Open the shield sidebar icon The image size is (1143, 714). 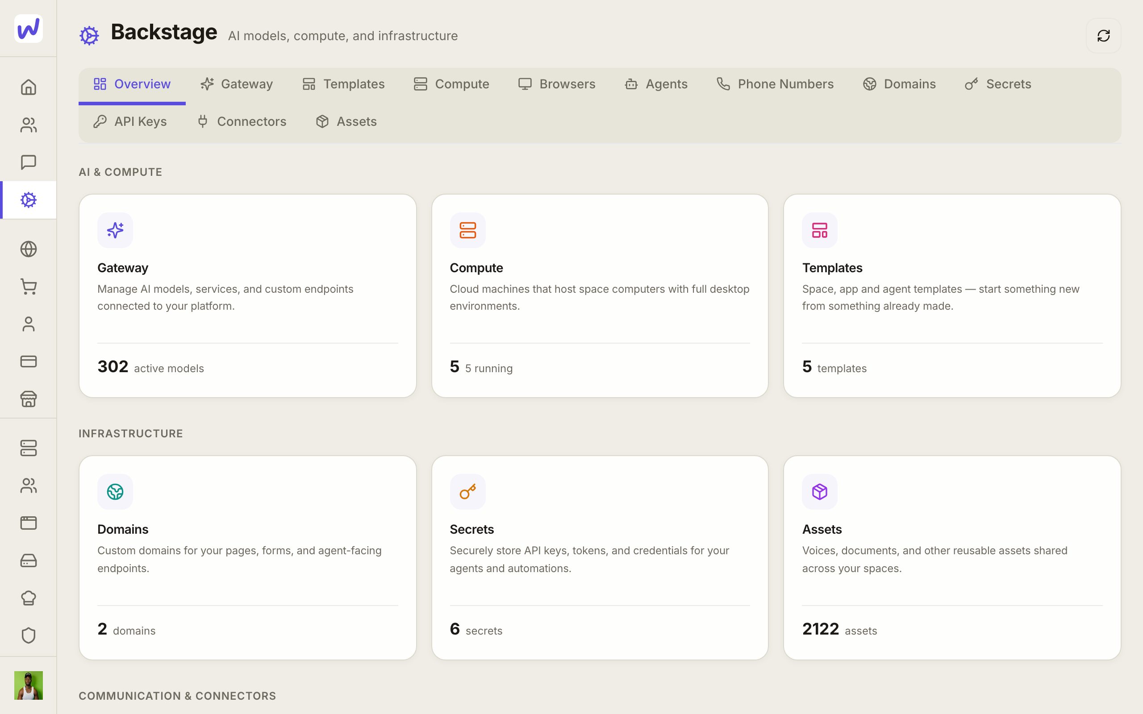pos(28,635)
